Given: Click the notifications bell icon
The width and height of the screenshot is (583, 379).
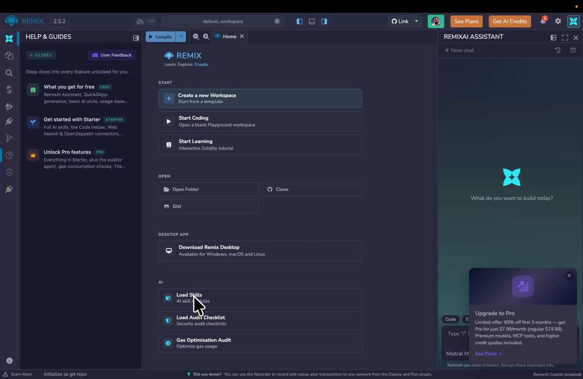Looking at the screenshot, I should coord(543,21).
